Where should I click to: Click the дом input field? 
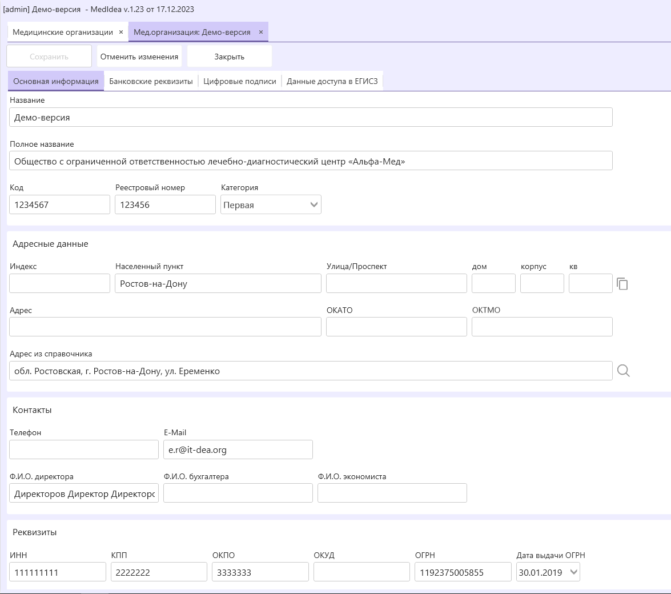[493, 283]
